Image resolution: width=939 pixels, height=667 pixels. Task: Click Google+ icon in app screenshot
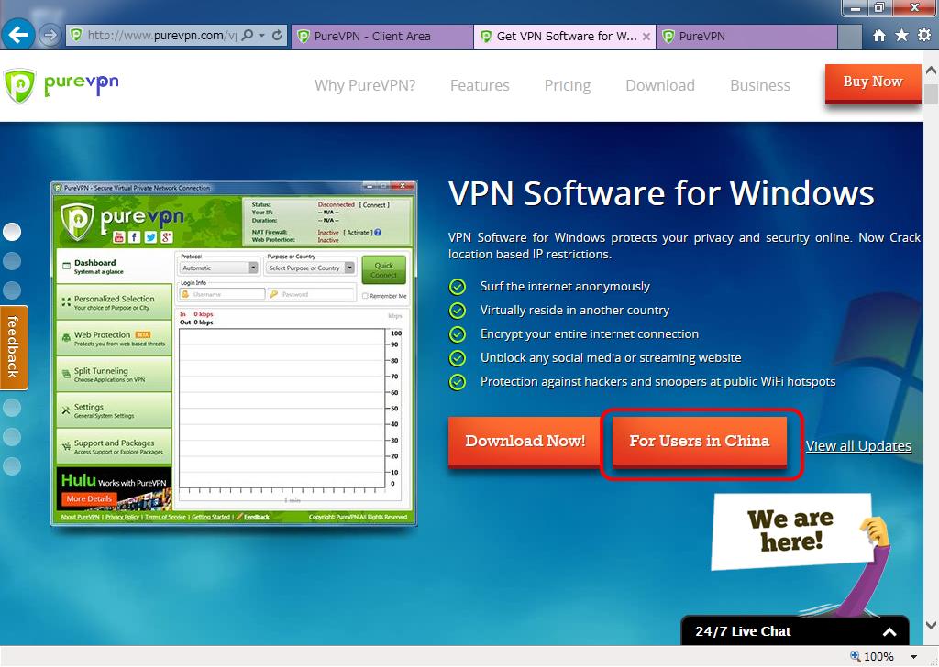(167, 237)
